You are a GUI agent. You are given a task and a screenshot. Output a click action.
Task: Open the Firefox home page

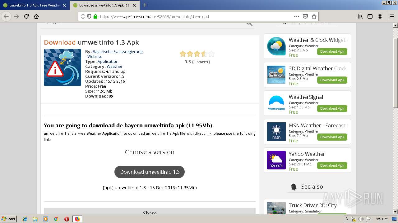36,16
